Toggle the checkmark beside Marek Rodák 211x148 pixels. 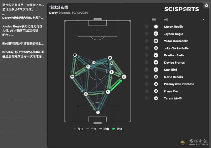click(x=147, y=27)
